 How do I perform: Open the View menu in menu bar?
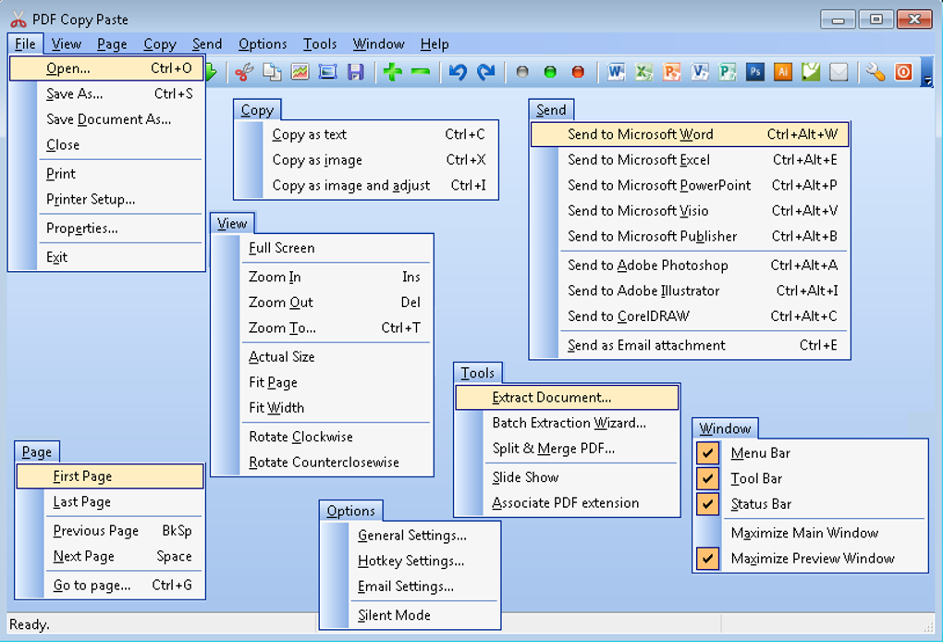pyautogui.click(x=67, y=43)
